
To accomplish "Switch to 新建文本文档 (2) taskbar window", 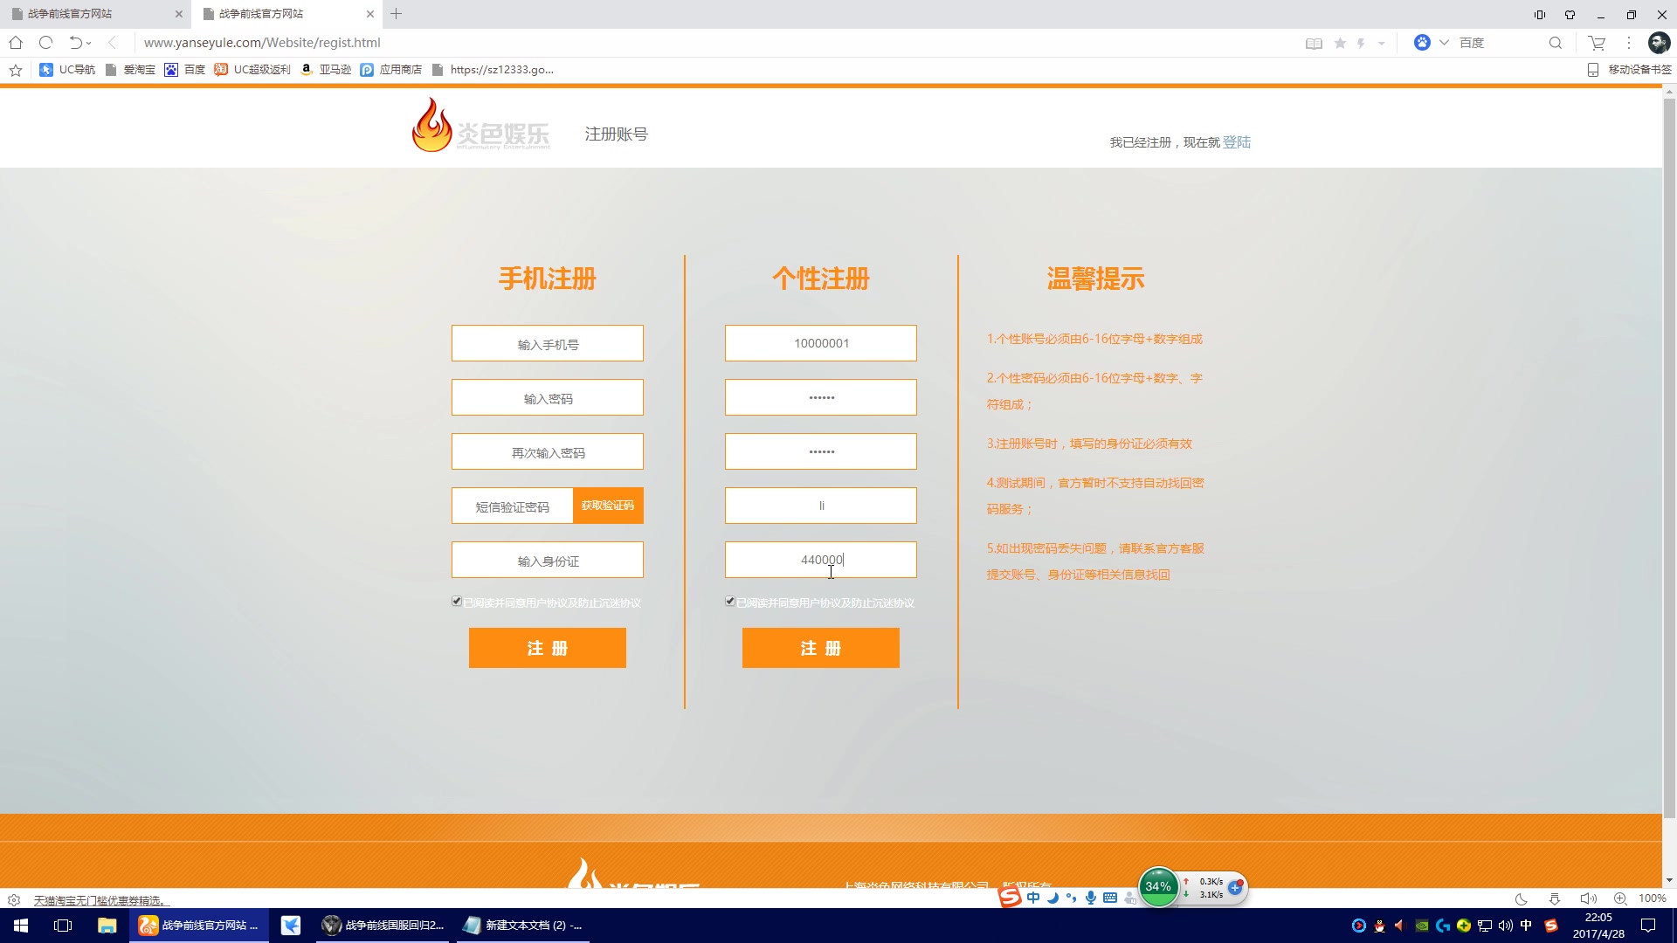I will click(x=523, y=926).
